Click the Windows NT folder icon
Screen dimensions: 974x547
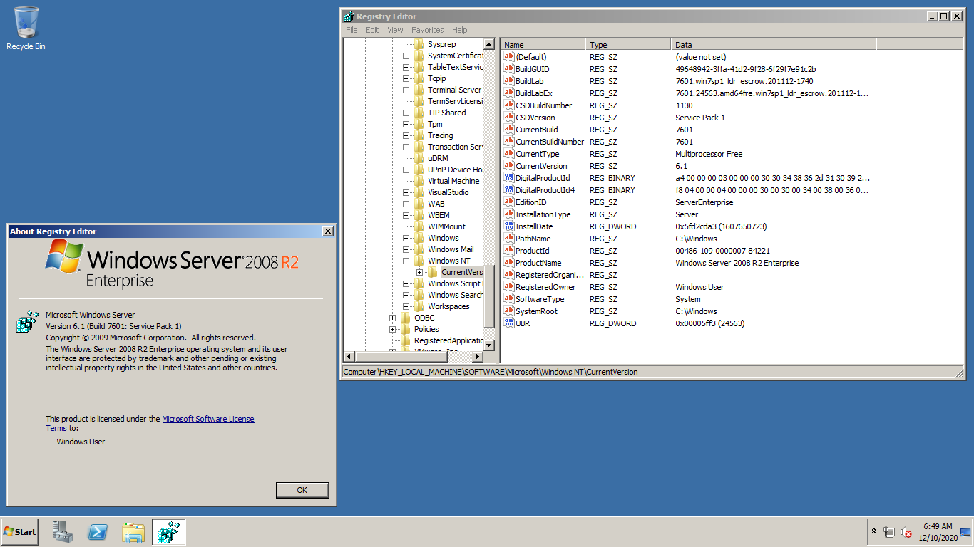[419, 261]
